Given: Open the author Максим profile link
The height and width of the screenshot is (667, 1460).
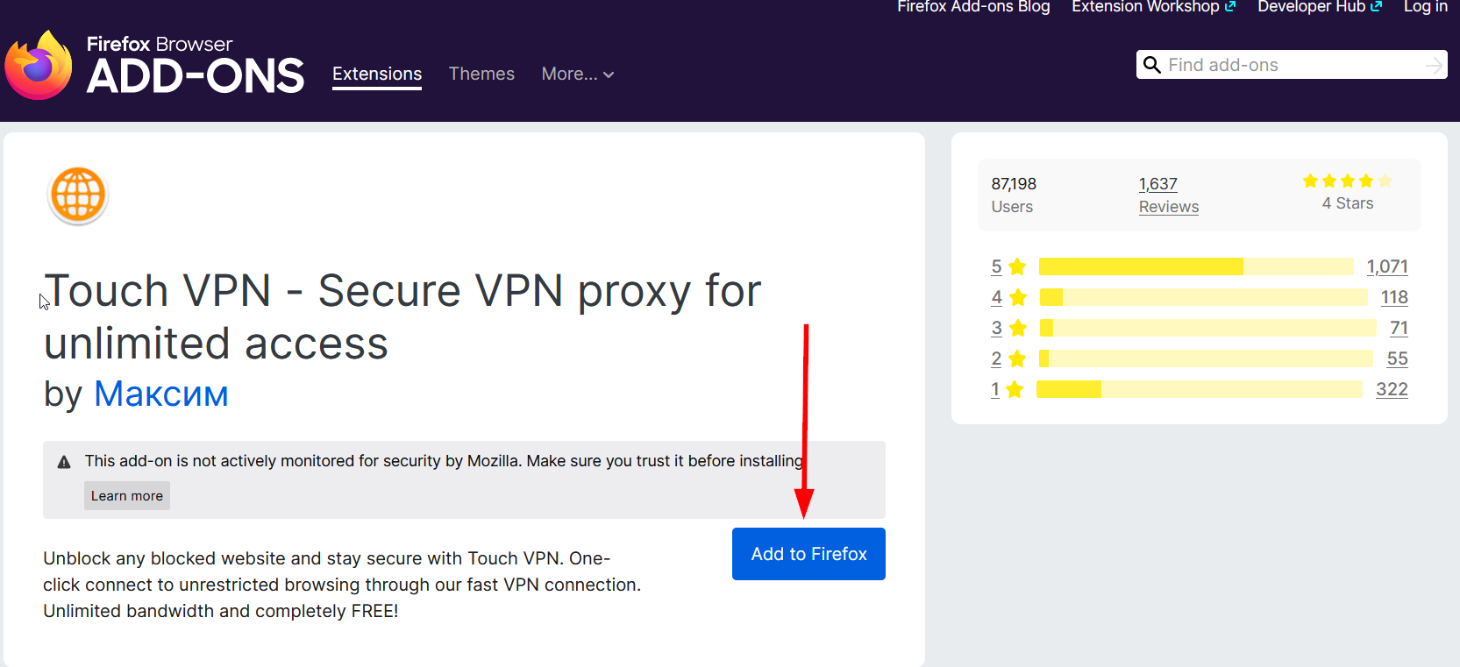Looking at the screenshot, I should (x=161, y=394).
